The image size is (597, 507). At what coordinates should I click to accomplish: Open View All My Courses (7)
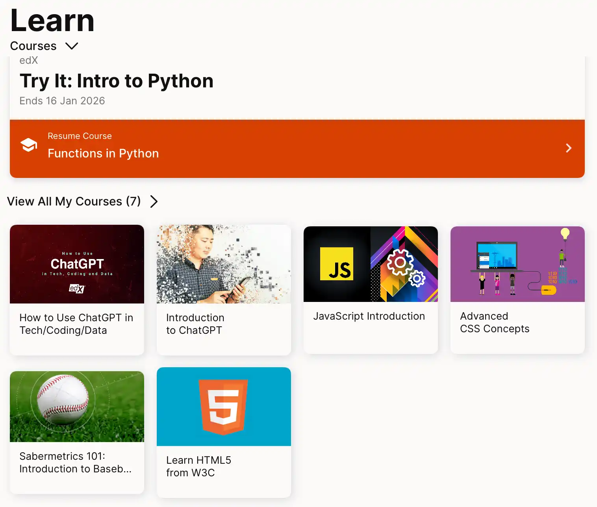click(x=74, y=202)
